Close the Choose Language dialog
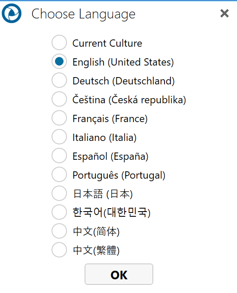The image size is (237, 293). pos(225,13)
